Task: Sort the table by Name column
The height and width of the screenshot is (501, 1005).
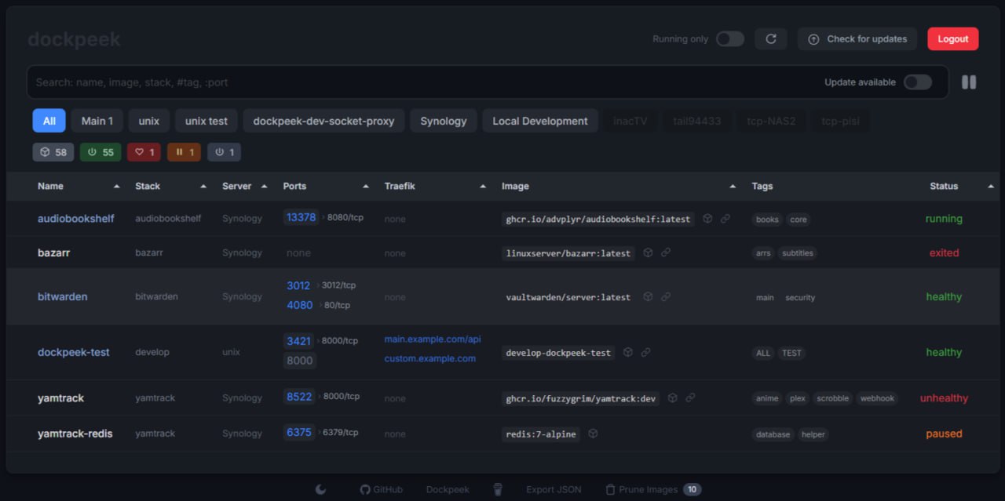Action: (x=51, y=187)
